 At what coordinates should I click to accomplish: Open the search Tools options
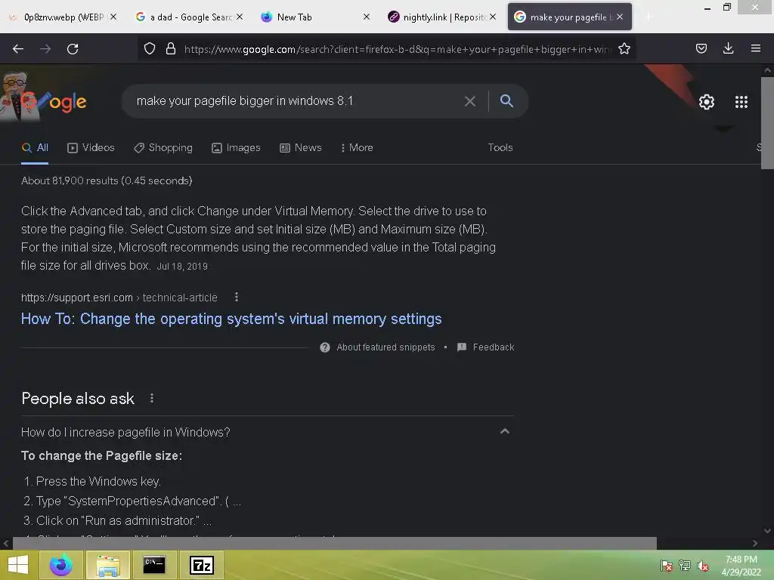[x=500, y=147]
